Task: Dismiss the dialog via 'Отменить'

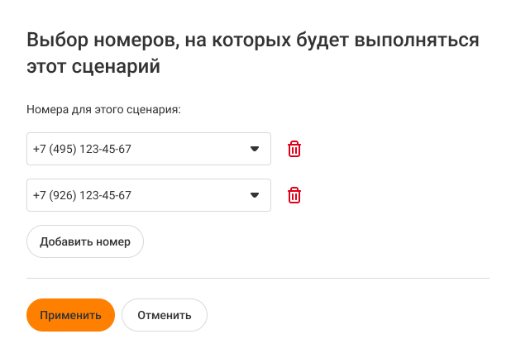Action: pos(165,315)
